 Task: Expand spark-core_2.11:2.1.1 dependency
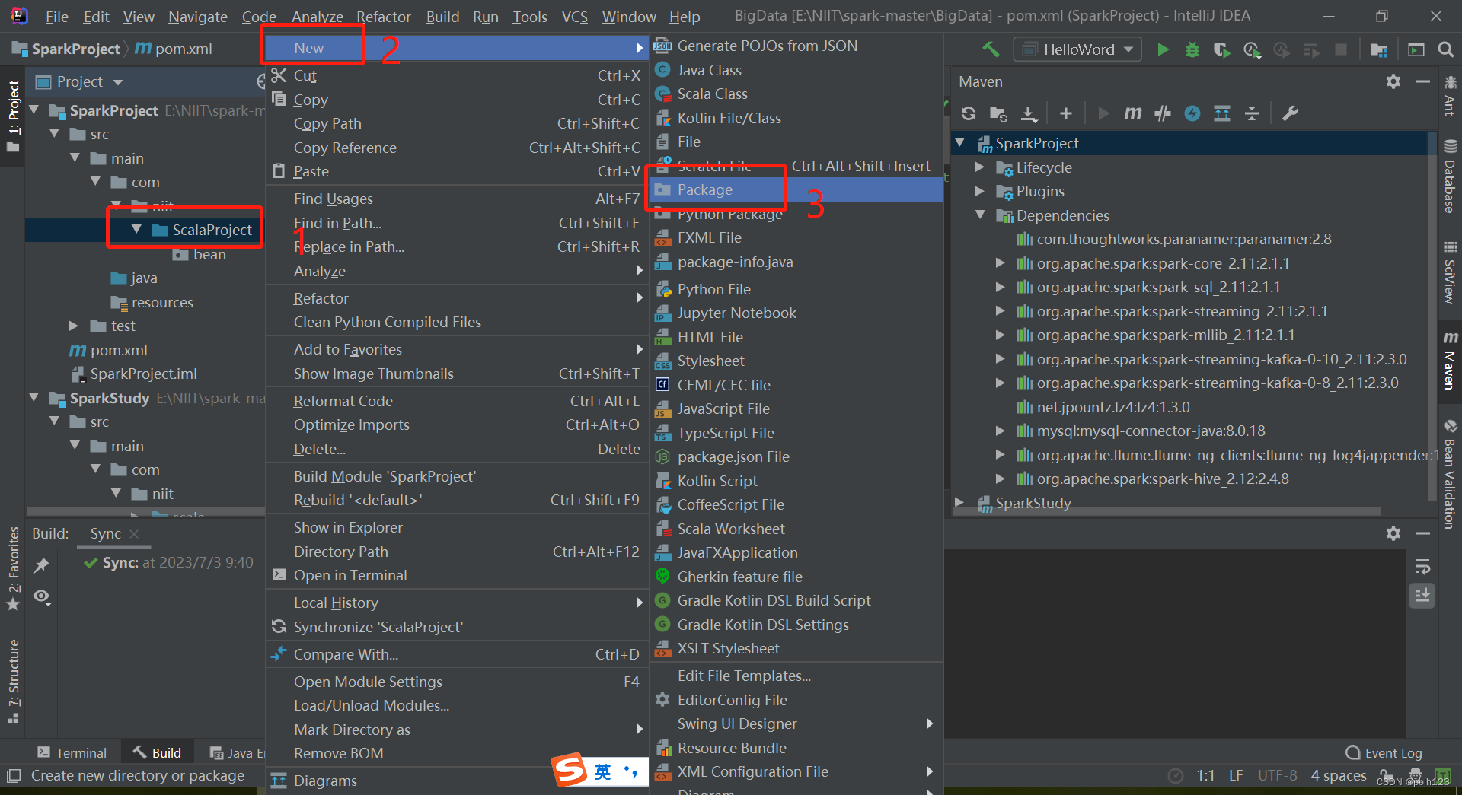(x=1000, y=263)
